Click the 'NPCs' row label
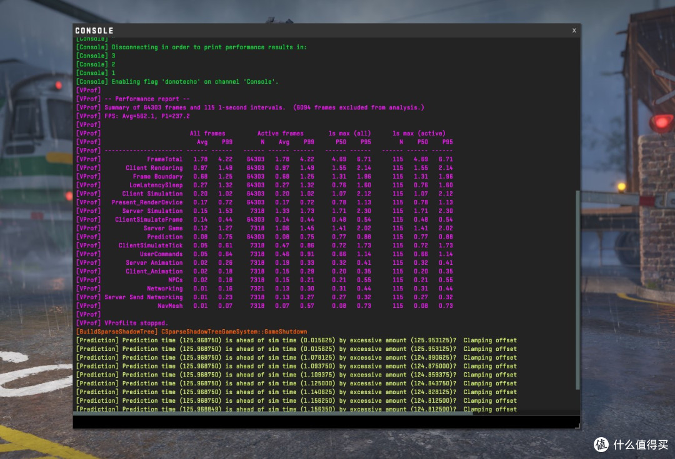The height and width of the screenshot is (459, 675). pos(175,280)
